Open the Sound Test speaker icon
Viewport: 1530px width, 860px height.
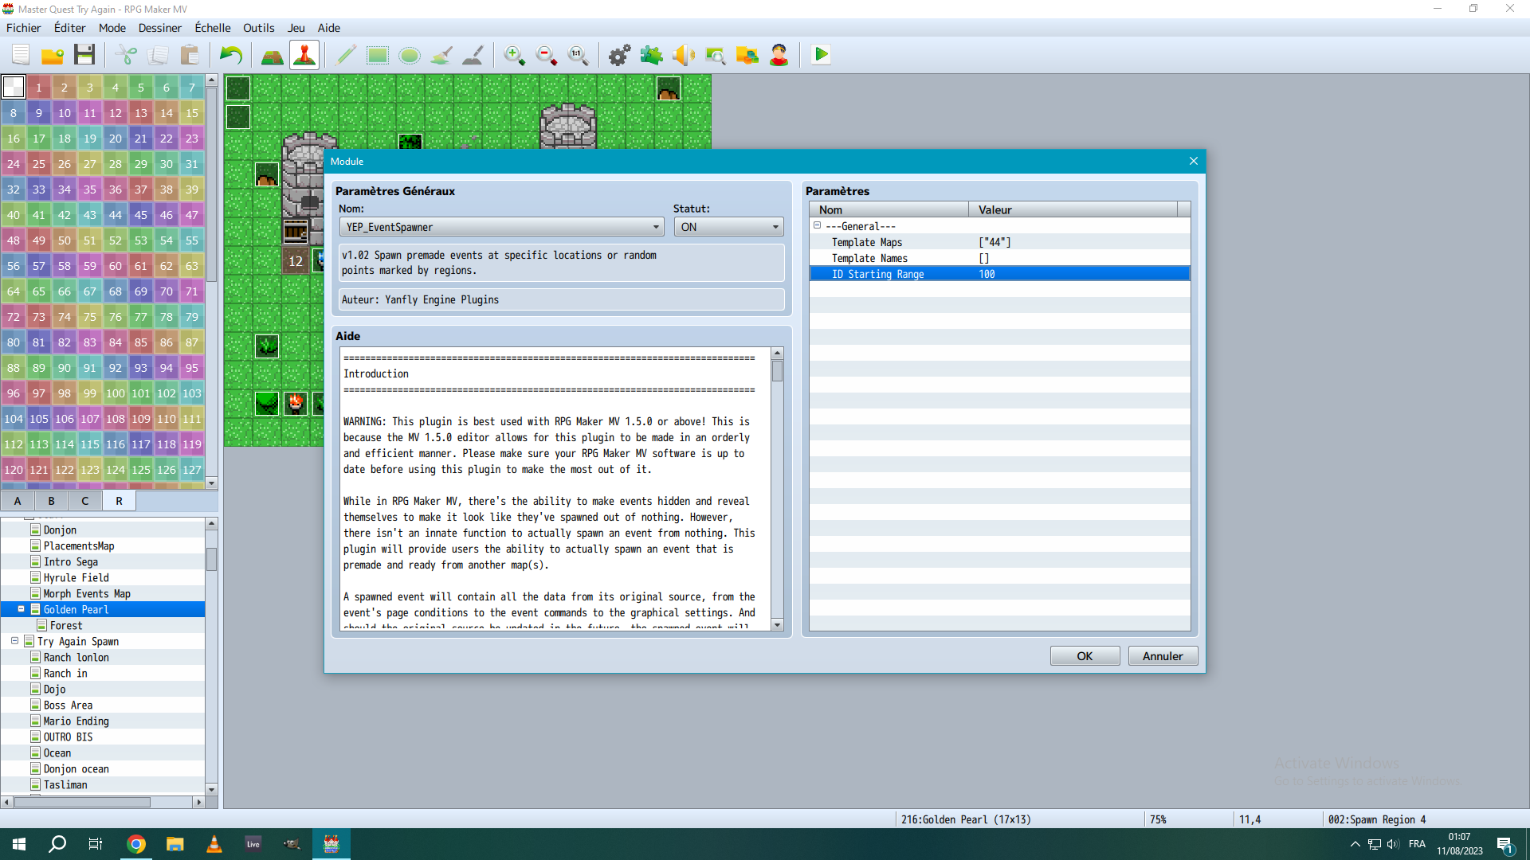tap(684, 55)
